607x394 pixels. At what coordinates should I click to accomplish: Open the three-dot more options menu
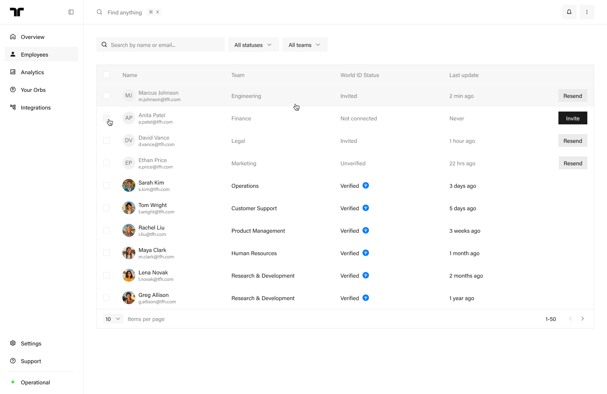pyautogui.click(x=587, y=12)
